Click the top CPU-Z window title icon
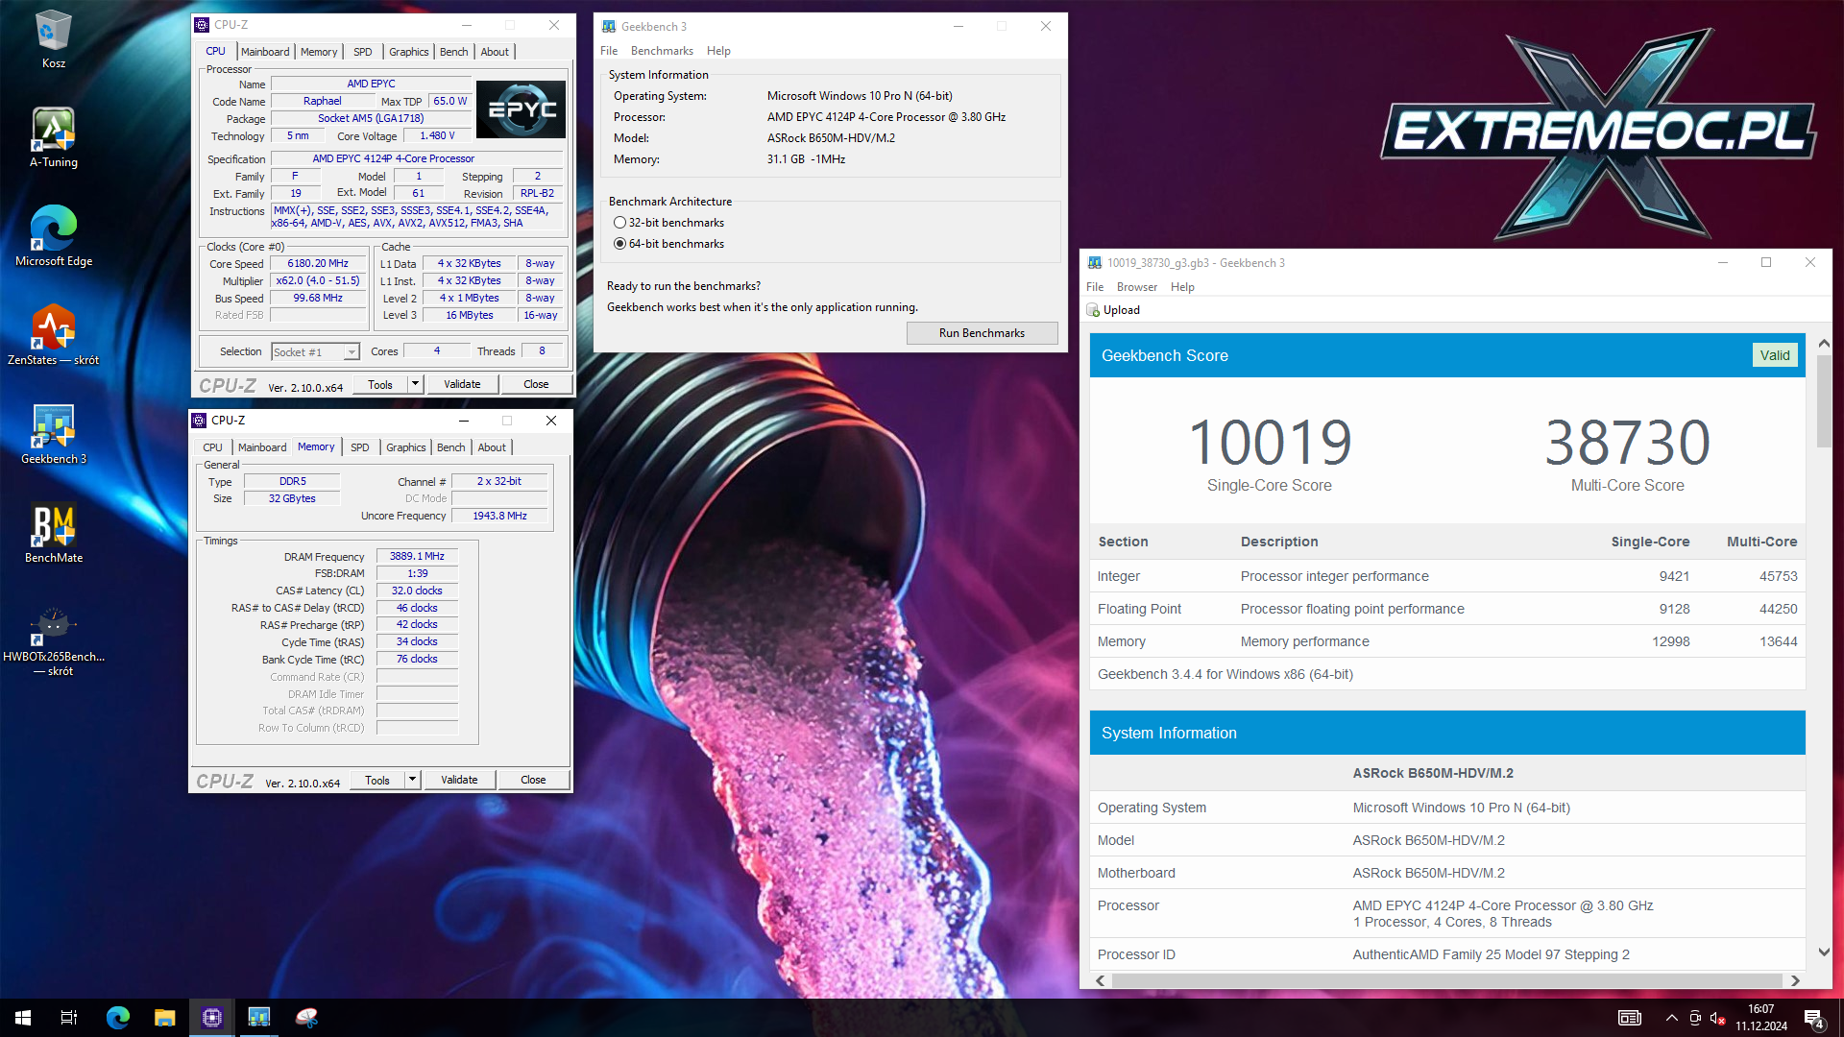 pyautogui.click(x=202, y=25)
